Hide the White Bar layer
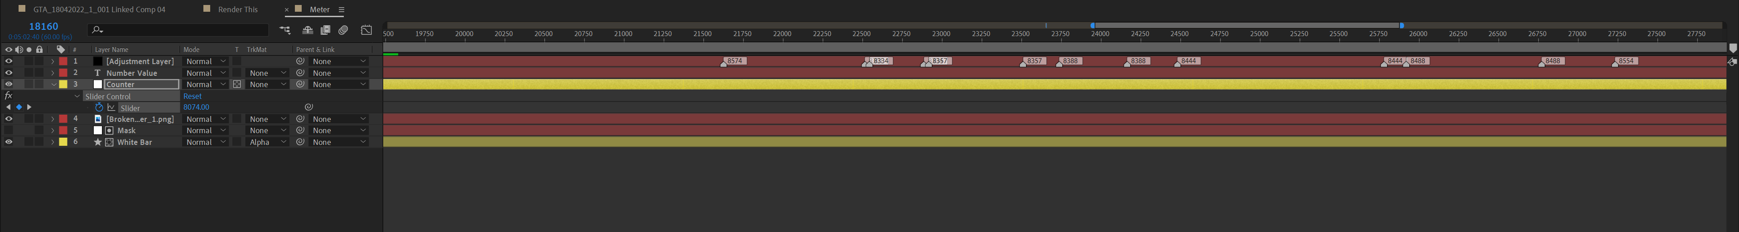This screenshot has height=232, width=1739. point(9,142)
